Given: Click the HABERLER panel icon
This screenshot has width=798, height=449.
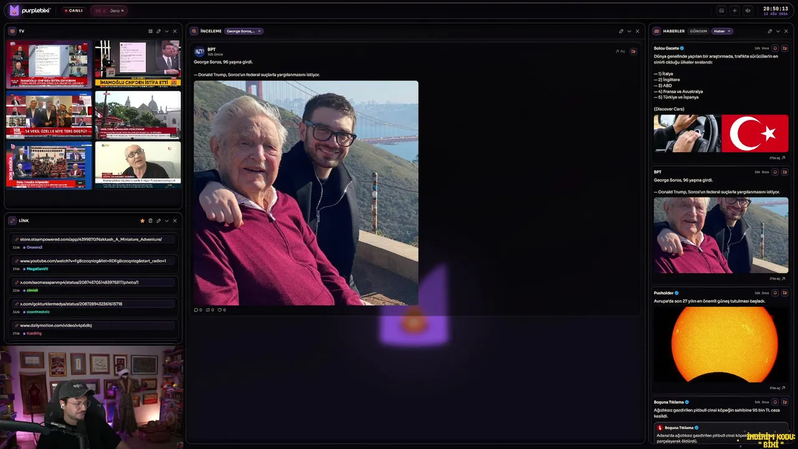Looking at the screenshot, I should tap(656, 31).
